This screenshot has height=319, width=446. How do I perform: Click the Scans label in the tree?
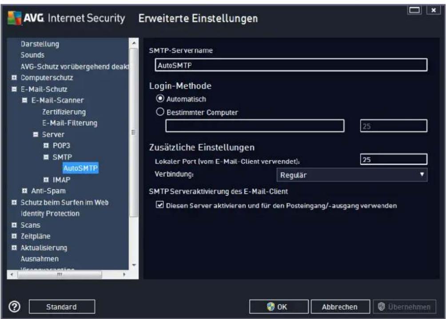[x=31, y=225]
